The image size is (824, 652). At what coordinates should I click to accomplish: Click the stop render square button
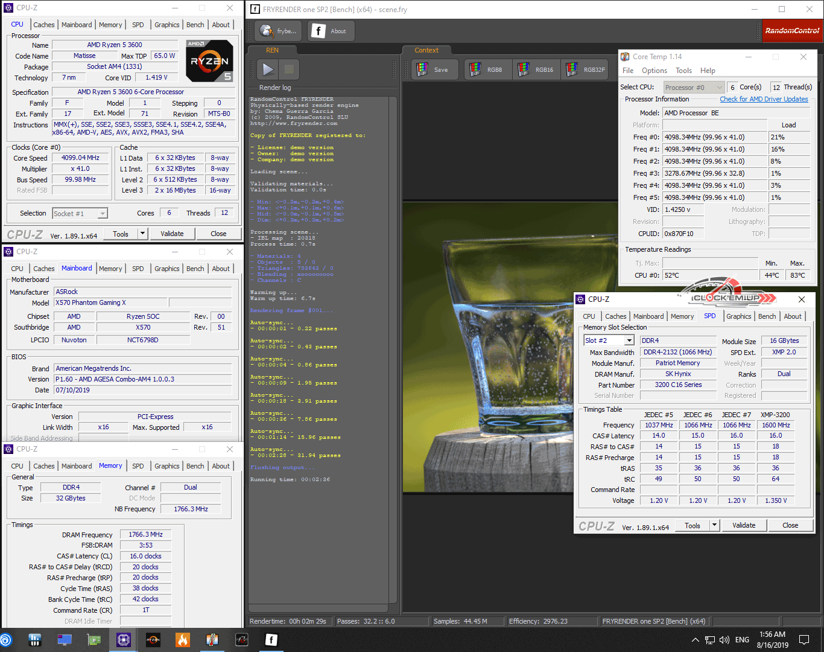coord(289,69)
